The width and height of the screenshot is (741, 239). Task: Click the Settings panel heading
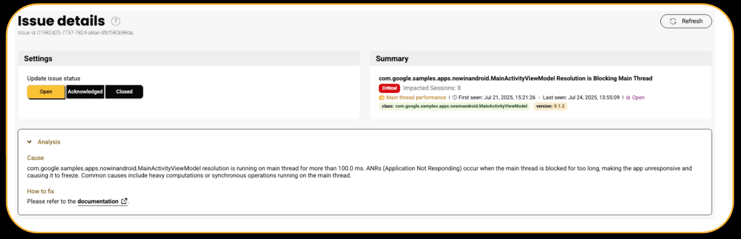click(38, 59)
